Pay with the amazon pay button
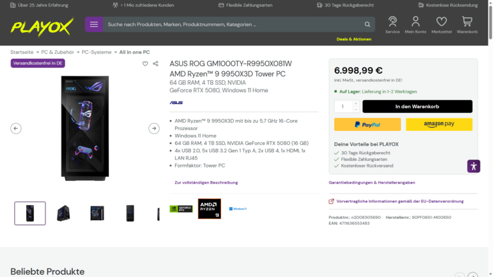Viewport: 493px width, 277px height. [439, 124]
